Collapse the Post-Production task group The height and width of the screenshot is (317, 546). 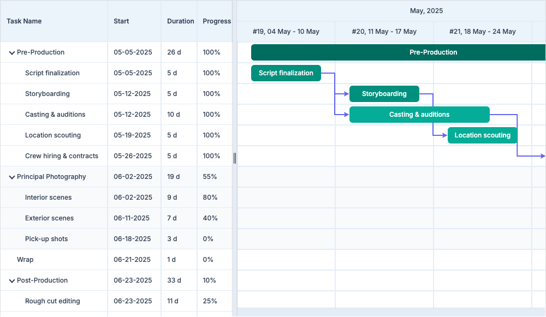[11, 281]
